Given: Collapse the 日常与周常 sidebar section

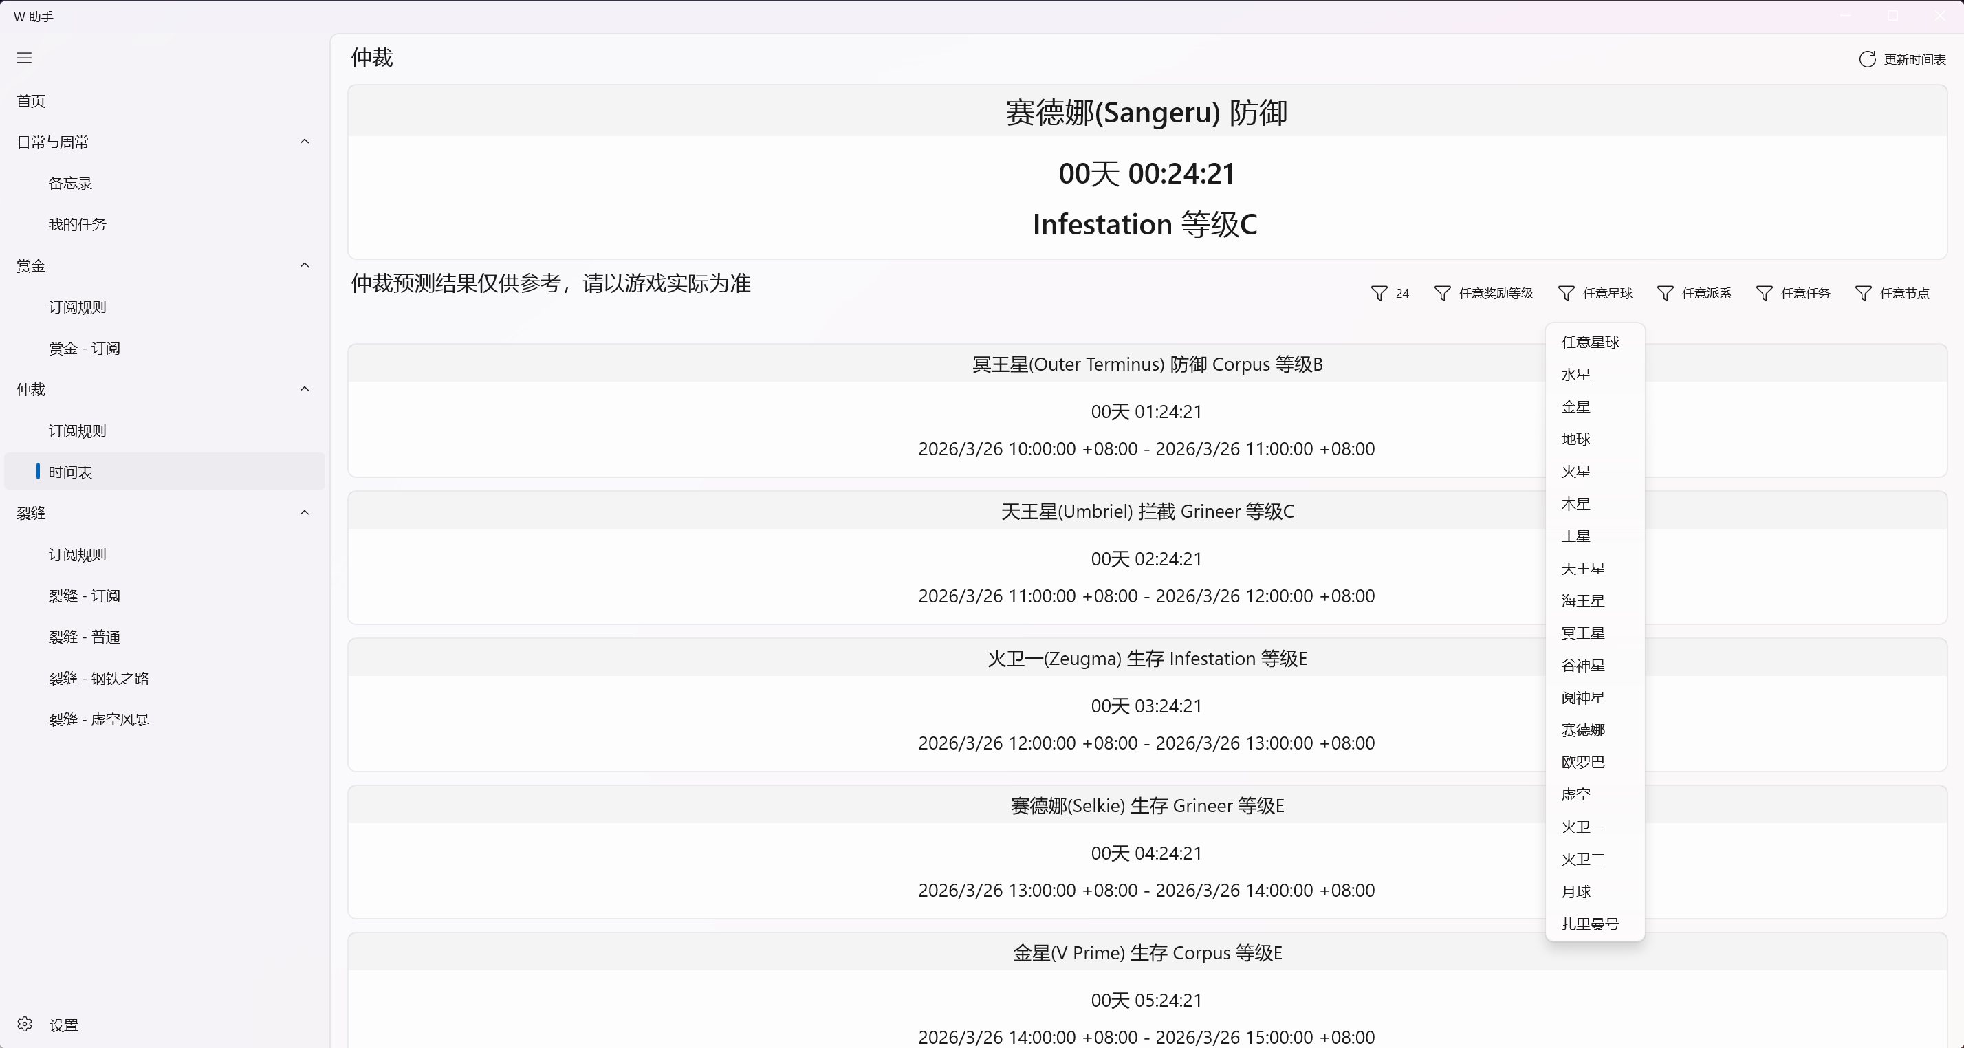Looking at the screenshot, I should coord(304,142).
